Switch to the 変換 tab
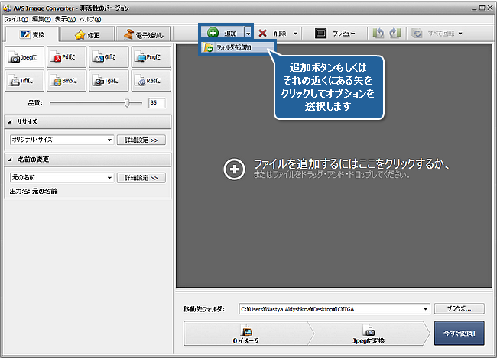 click(x=32, y=34)
